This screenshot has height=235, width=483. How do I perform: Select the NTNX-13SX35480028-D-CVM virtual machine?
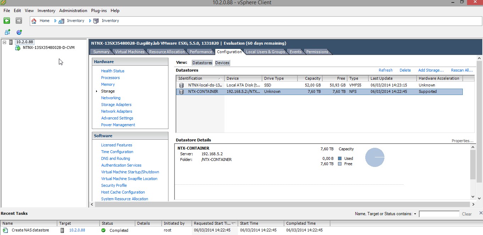pos(48,47)
